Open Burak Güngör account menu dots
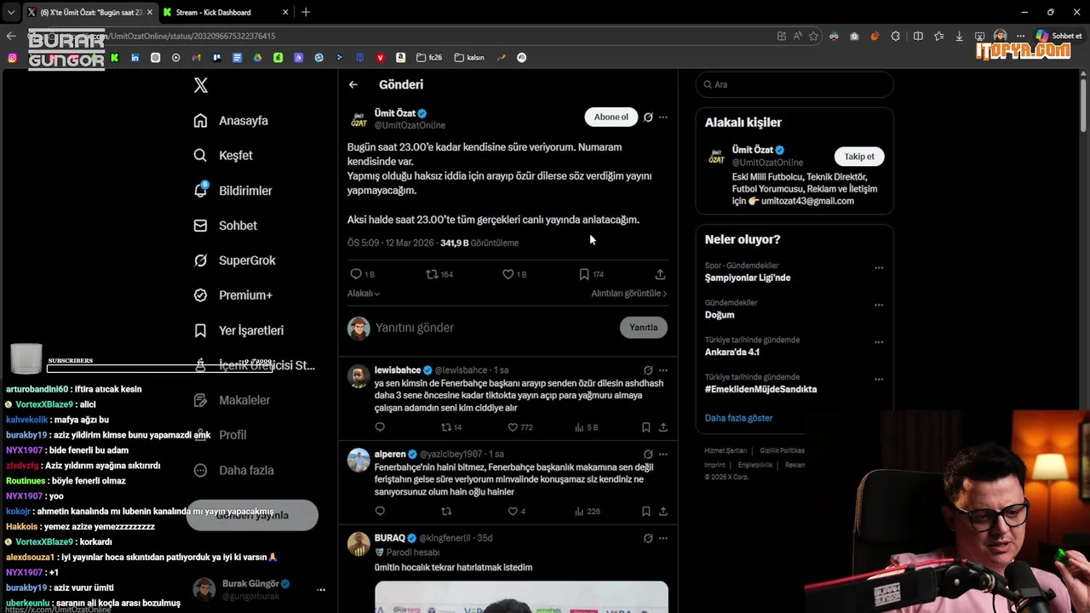Screen dimensions: 1090x613 (x=321, y=589)
